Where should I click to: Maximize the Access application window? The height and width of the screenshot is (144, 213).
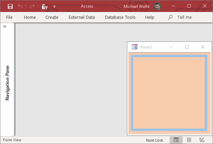(x=189, y=6)
